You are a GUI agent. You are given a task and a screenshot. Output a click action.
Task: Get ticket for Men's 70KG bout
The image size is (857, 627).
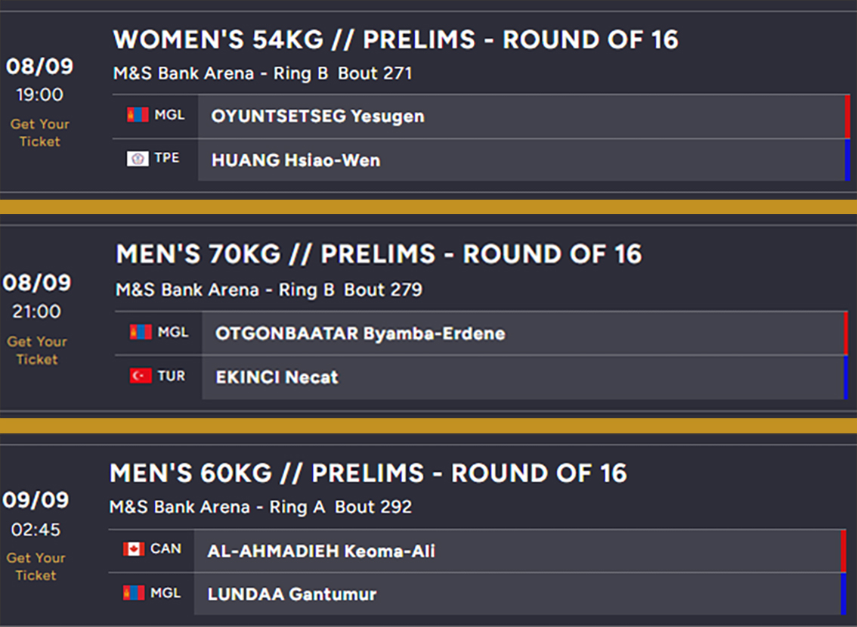(x=37, y=350)
